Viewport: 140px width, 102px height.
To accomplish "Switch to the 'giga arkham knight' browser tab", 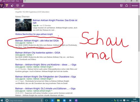I will tap(11, 1).
